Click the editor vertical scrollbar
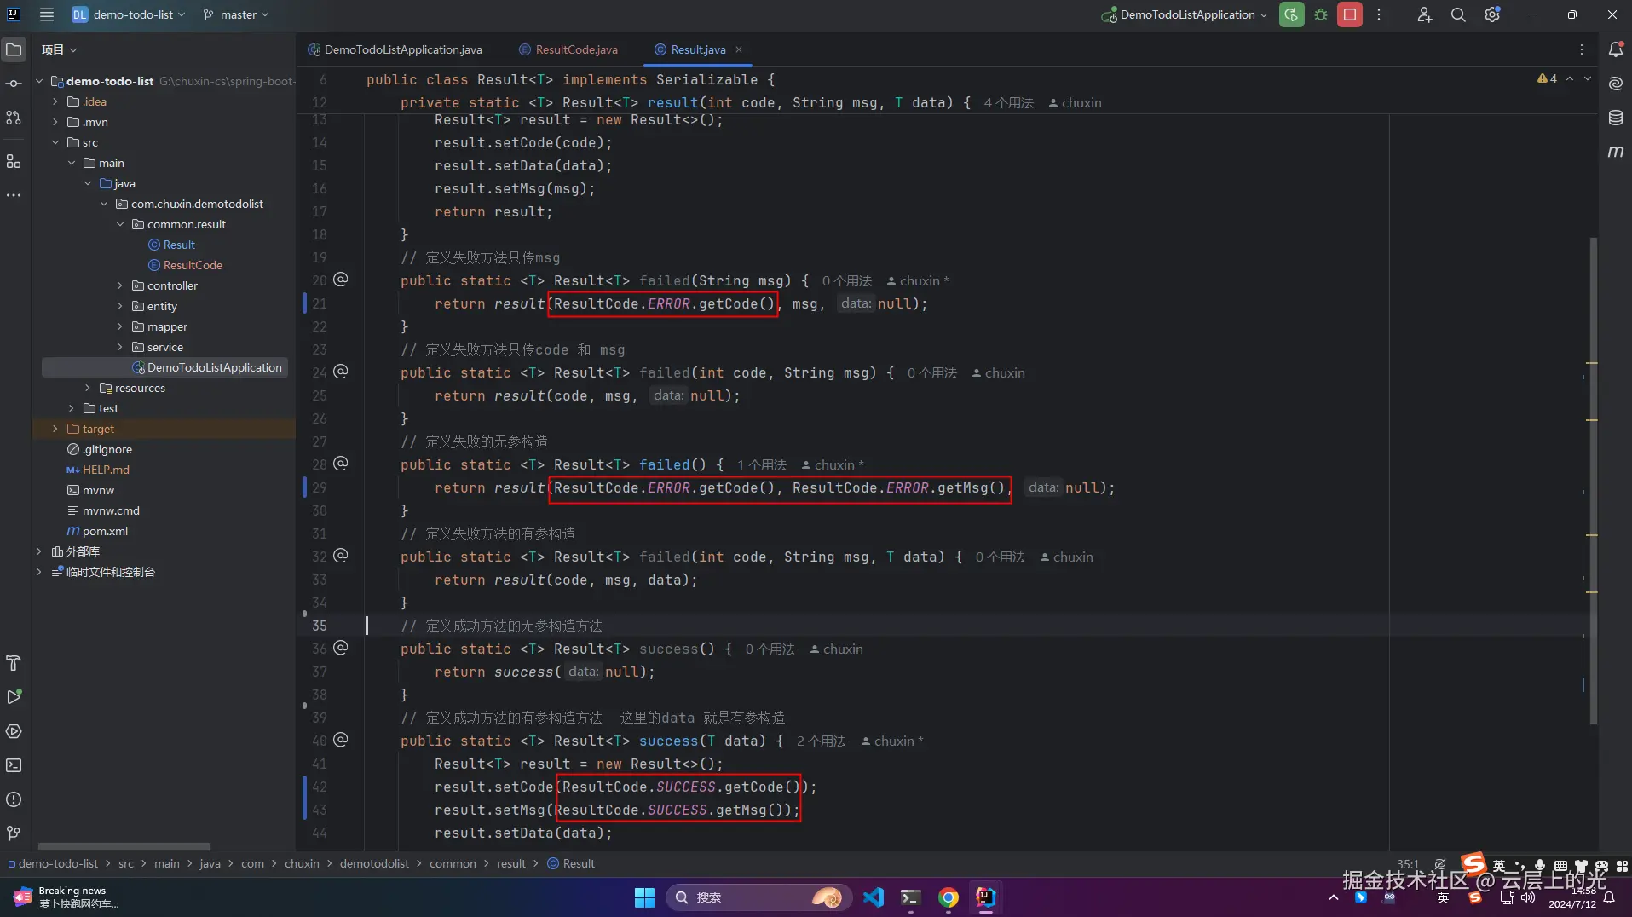1632x917 pixels. click(x=1593, y=482)
